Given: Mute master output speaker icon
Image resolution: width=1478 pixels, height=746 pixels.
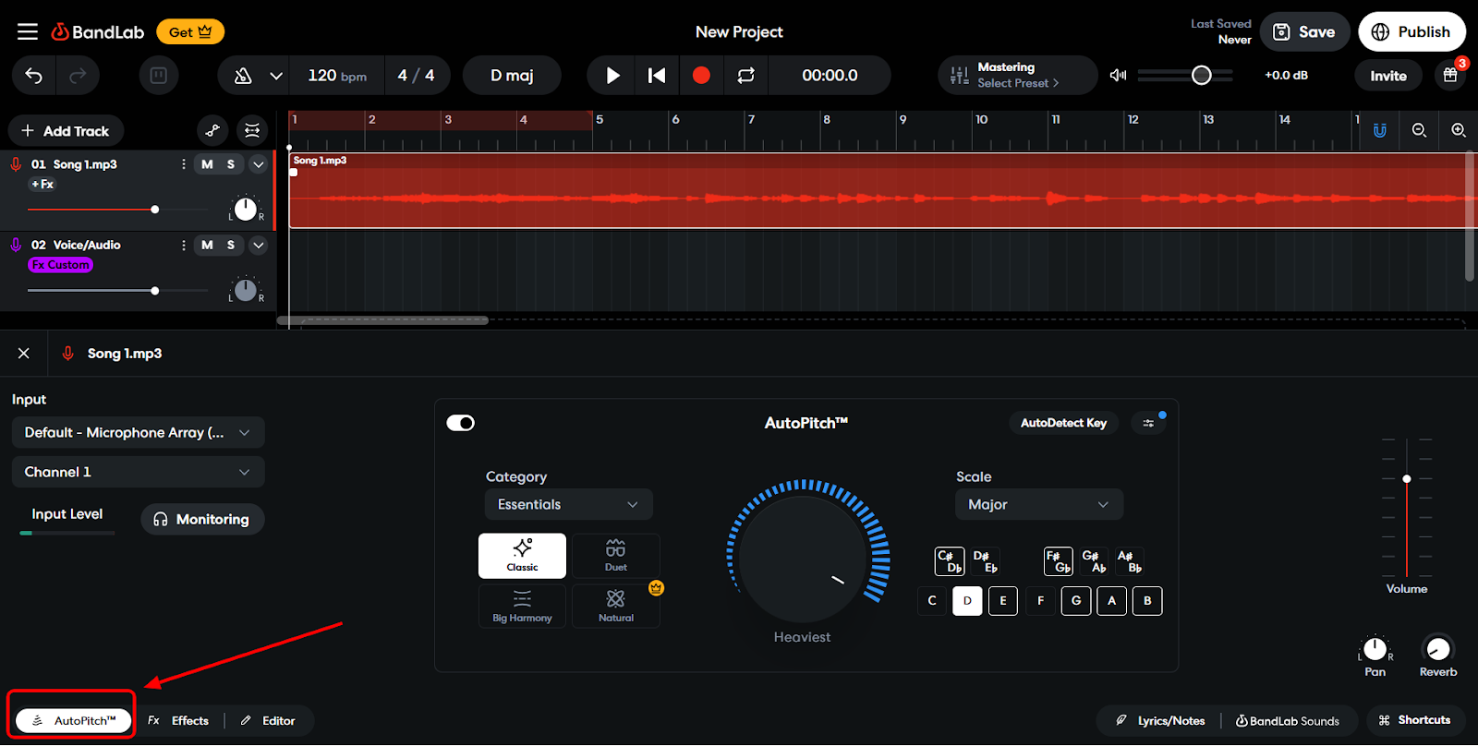Looking at the screenshot, I should point(1118,76).
